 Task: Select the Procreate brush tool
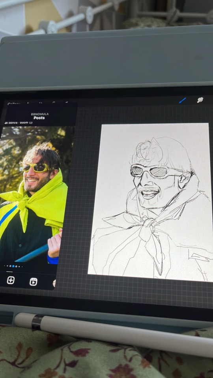click(183, 100)
